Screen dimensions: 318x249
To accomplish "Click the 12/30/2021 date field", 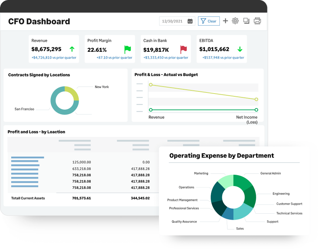I will 172,21.
